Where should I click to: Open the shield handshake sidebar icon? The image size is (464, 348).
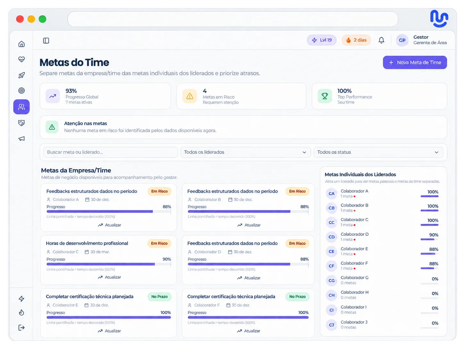pyautogui.click(x=21, y=123)
